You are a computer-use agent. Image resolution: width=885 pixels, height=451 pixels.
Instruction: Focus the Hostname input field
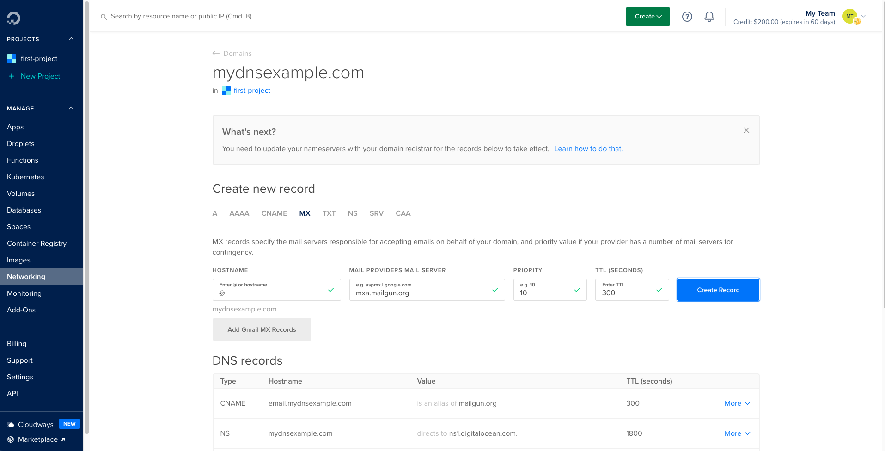(x=276, y=290)
